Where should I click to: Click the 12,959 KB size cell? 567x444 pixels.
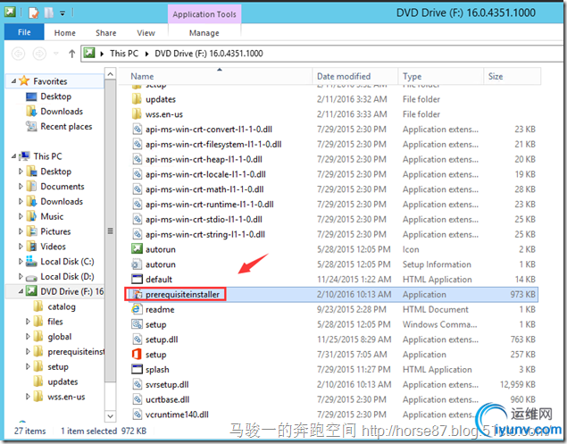pos(518,385)
